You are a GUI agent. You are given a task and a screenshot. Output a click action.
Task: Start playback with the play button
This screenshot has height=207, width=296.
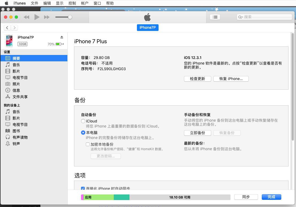(37, 17)
